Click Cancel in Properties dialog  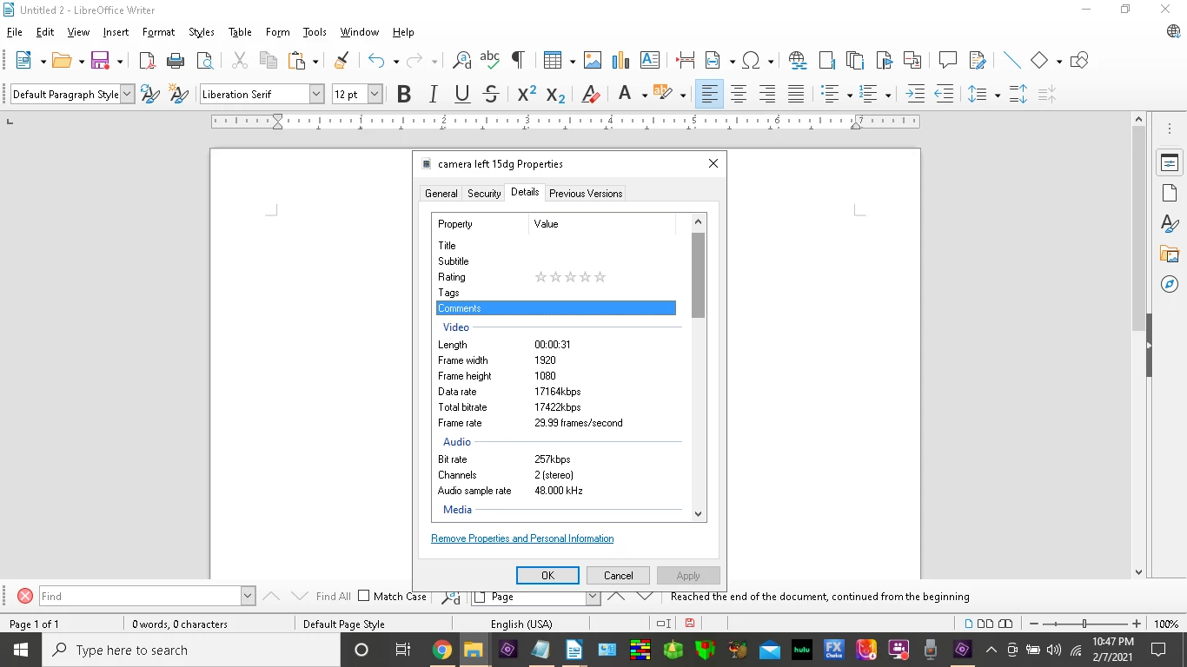[x=619, y=576]
